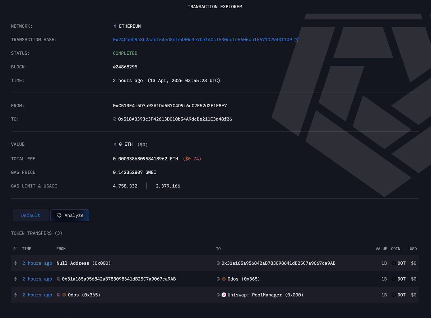431x318 pixels.
Task: Click the link icon in table header
Action: tap(15, 249)
